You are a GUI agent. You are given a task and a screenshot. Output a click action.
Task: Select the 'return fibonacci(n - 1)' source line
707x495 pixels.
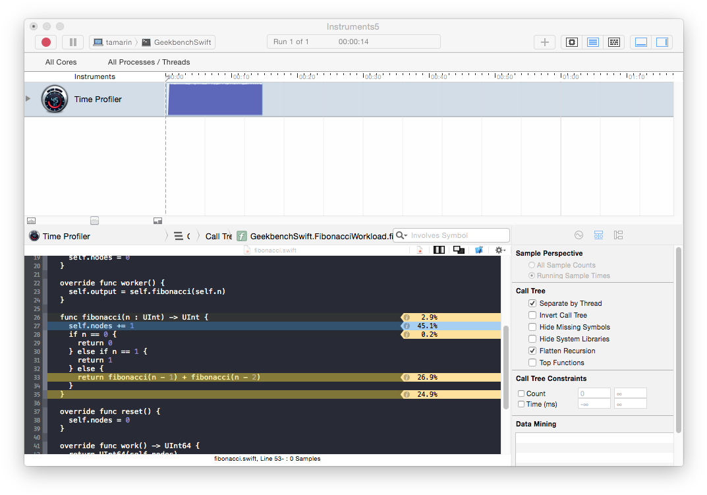tap(274, 377)
